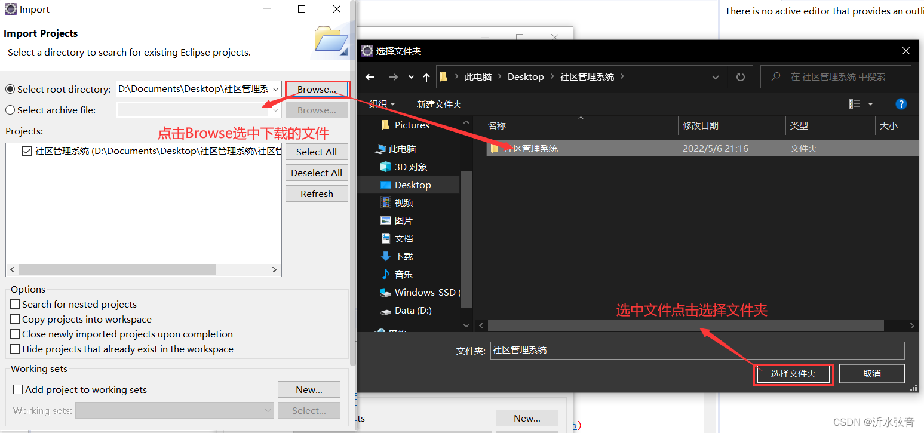
Task: Select the 'Select root directory' radio button
Action: click(10, 89)
